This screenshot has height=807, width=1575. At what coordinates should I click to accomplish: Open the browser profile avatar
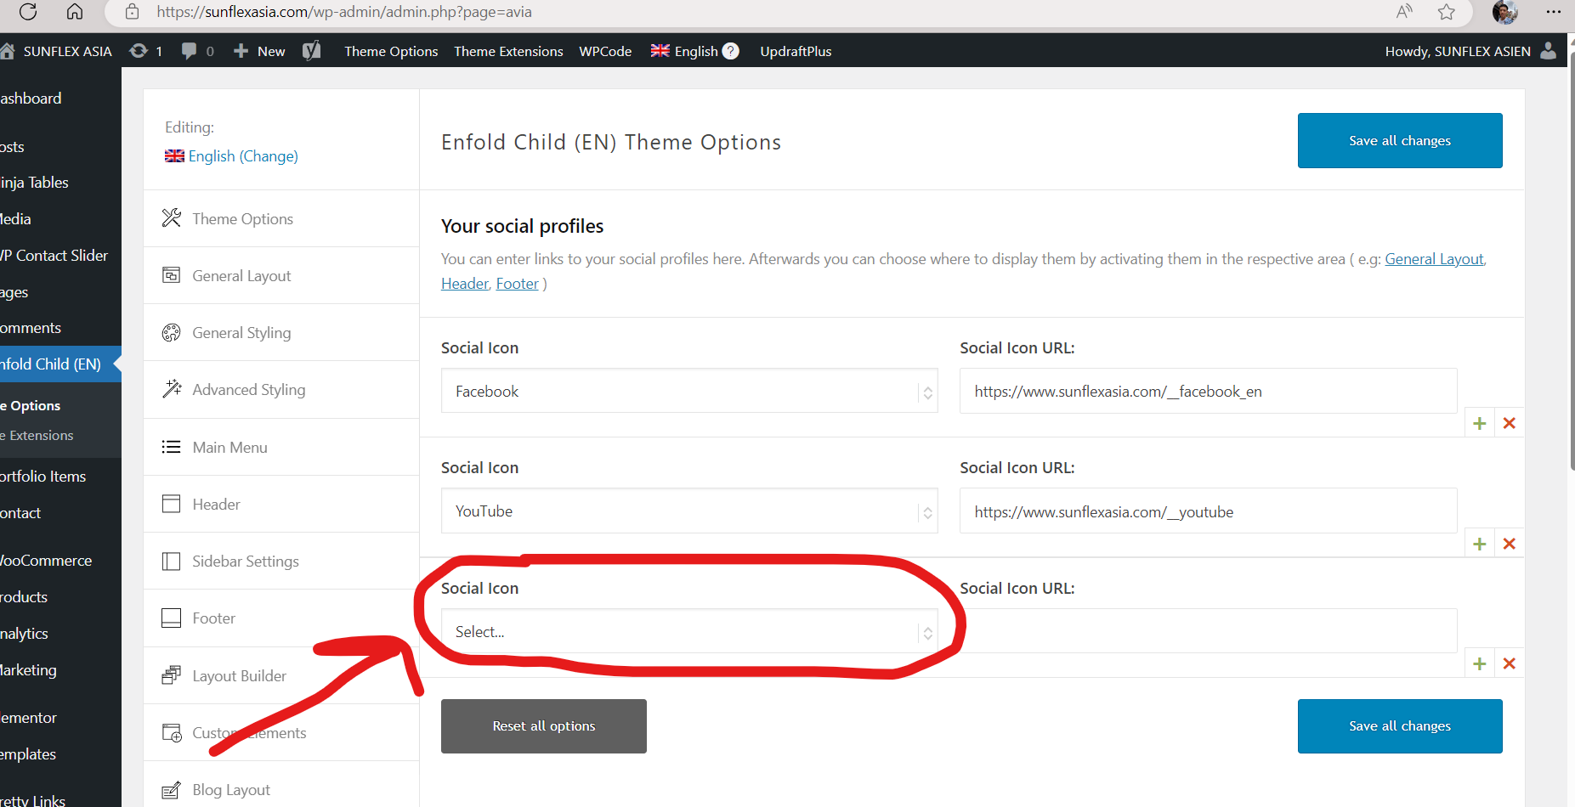pos(1505,12)
